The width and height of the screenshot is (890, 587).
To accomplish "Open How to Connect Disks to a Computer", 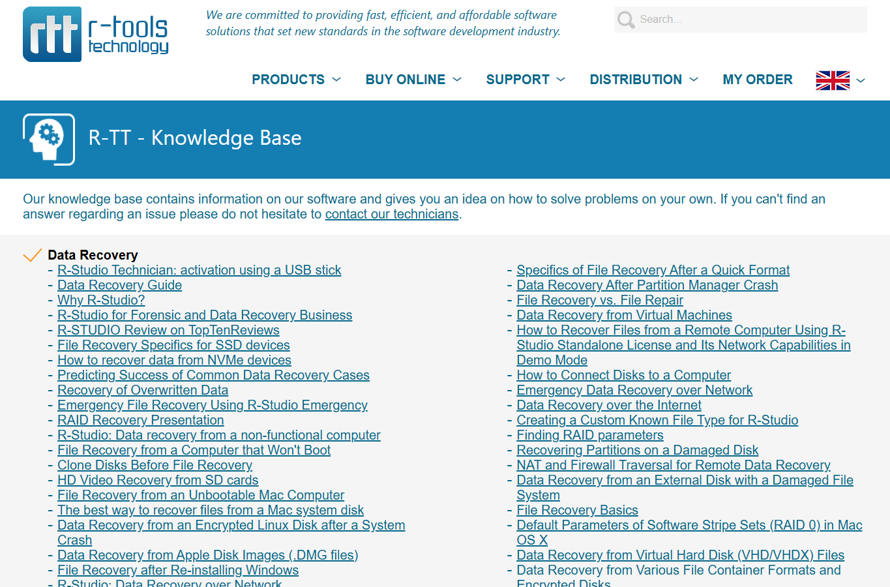I will [623, 375].
